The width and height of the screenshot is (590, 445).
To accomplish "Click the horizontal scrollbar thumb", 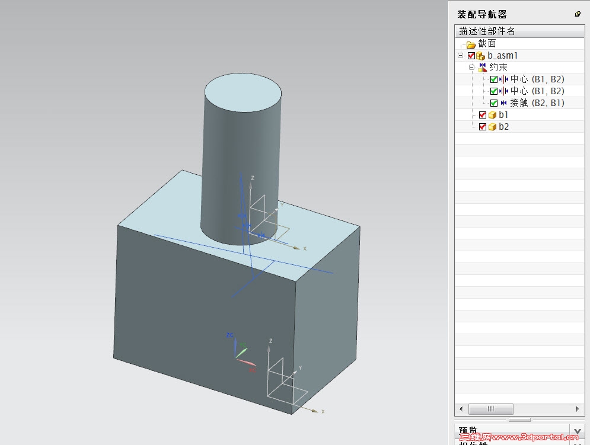I will pyautogui.click(x=490, y=409).
